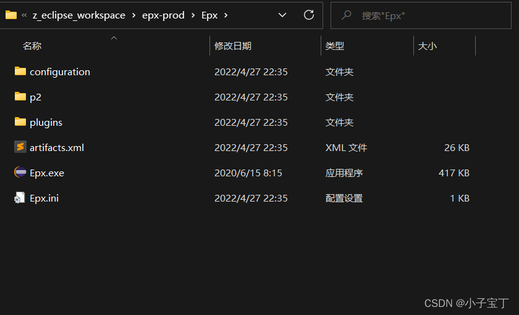Focus the 搜索"Epx" search field
This screenshot has width=519, height=315.
pos(421,15)
